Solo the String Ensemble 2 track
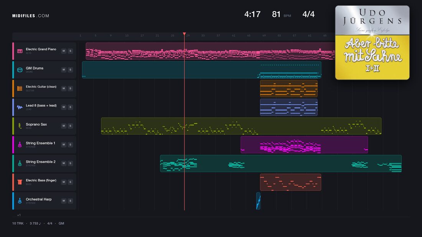 [x=70, y=163]
